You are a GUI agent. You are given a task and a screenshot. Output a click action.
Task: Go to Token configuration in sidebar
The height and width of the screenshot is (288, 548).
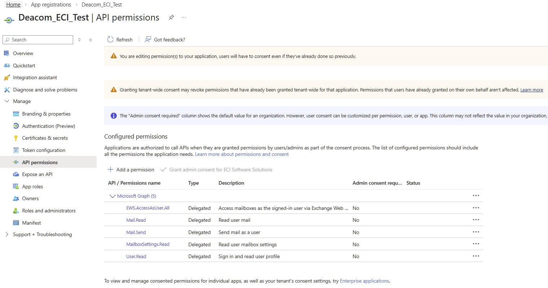44,150
